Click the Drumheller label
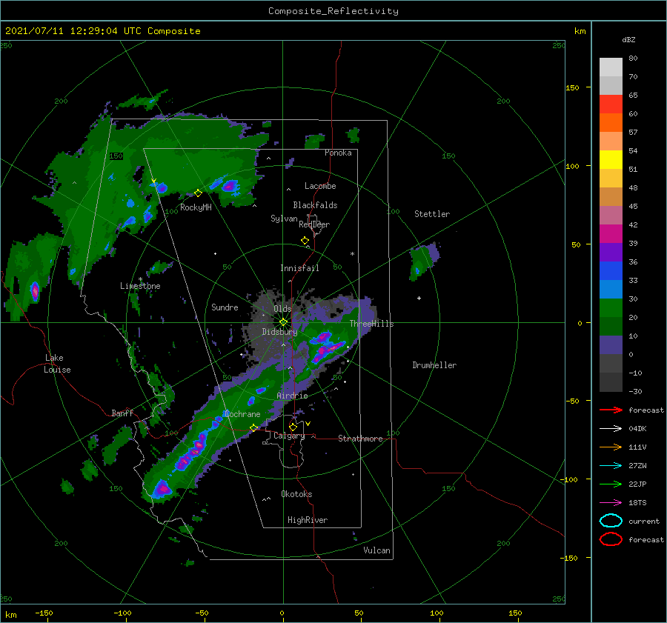Screen dimensions: 667x623 pyautogui.click(x=434, y=365)
